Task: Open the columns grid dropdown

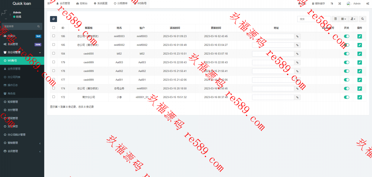Action: click(344, 19)
